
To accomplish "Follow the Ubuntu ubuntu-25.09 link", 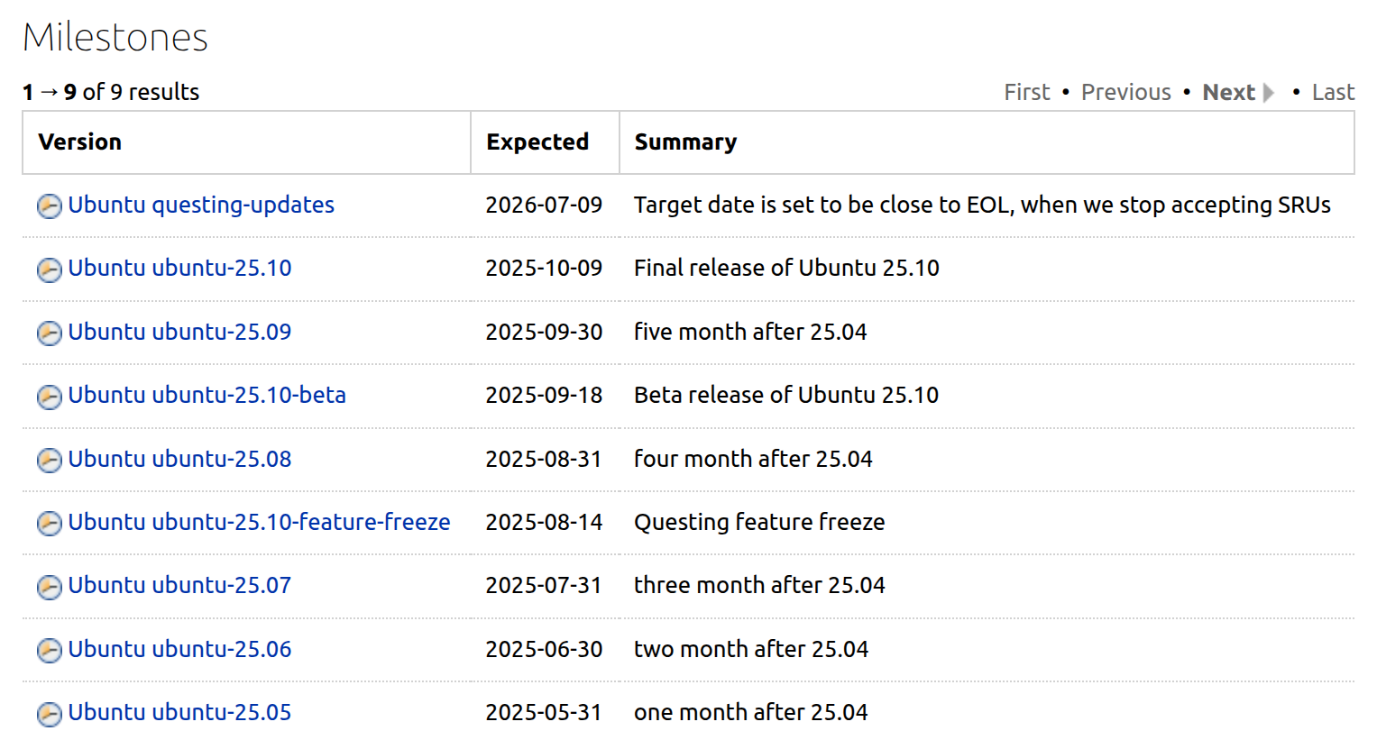I will (179, 332).
